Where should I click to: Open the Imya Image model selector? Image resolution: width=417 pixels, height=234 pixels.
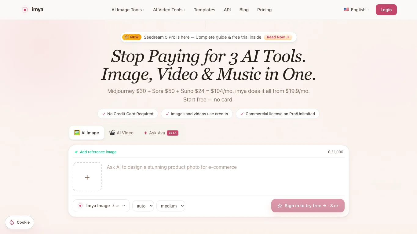tap(101, 206)
